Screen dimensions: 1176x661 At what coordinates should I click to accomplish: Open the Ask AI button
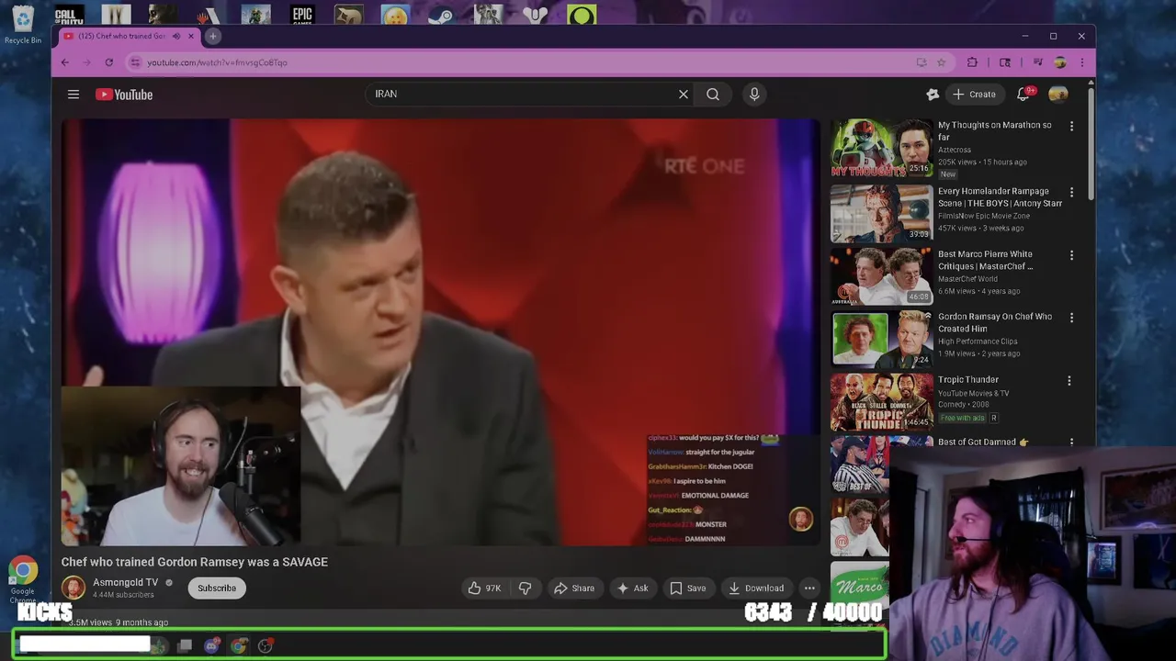point(632,588)
